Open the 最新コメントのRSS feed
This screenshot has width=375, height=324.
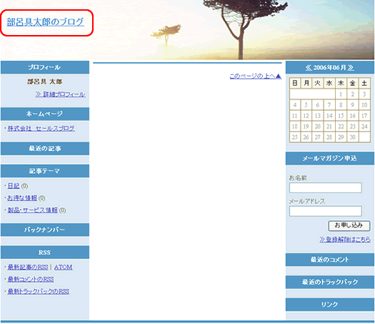click(31, 279)
